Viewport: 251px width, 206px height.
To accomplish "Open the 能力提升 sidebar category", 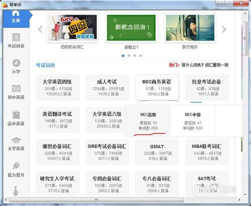I will (x=16, y=169).
